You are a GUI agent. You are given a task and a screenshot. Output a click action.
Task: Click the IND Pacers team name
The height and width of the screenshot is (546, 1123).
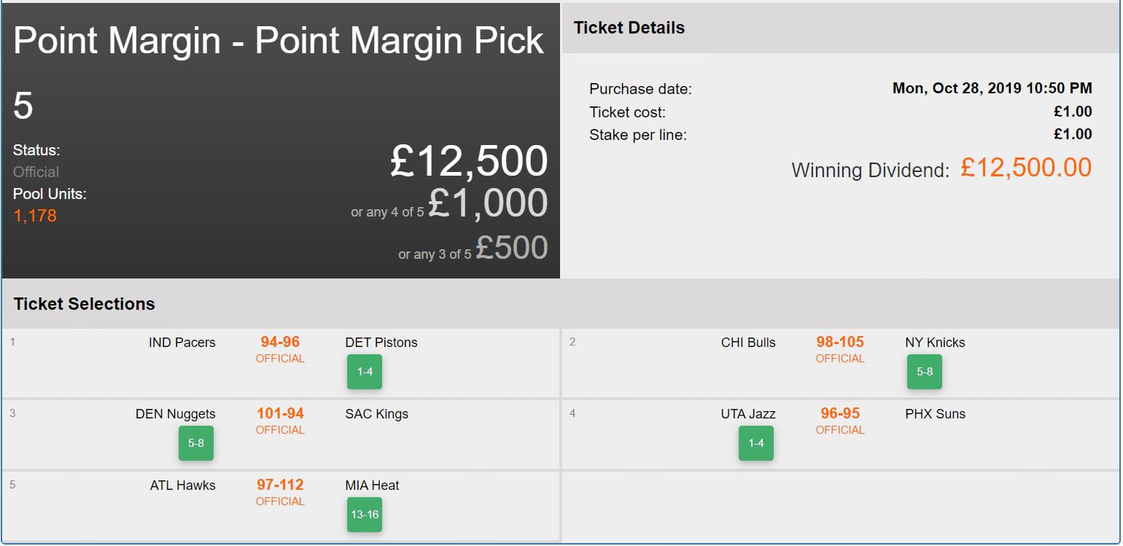[x=182, y=343]
